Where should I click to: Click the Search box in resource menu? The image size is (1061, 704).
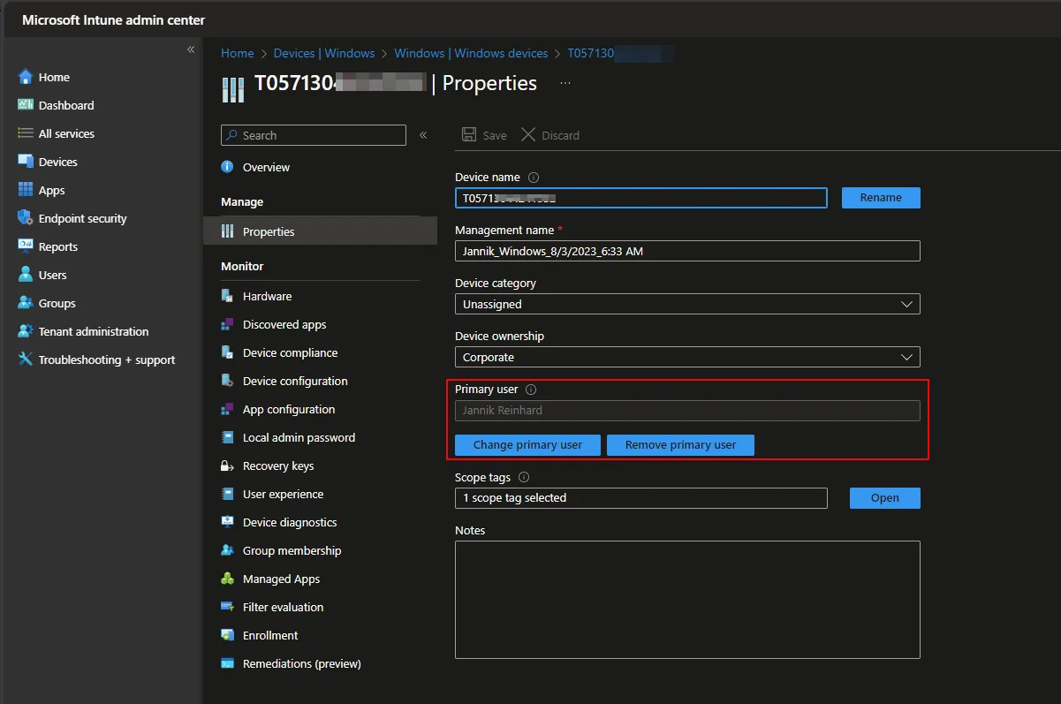(314, 135)
